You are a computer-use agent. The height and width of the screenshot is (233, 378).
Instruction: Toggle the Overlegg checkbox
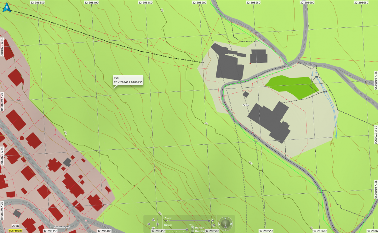coord(193,231)
